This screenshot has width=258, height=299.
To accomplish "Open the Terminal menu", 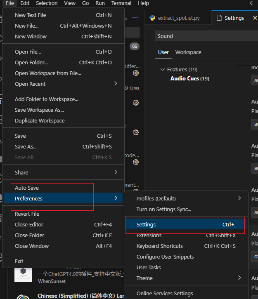I will click(121, 3).
